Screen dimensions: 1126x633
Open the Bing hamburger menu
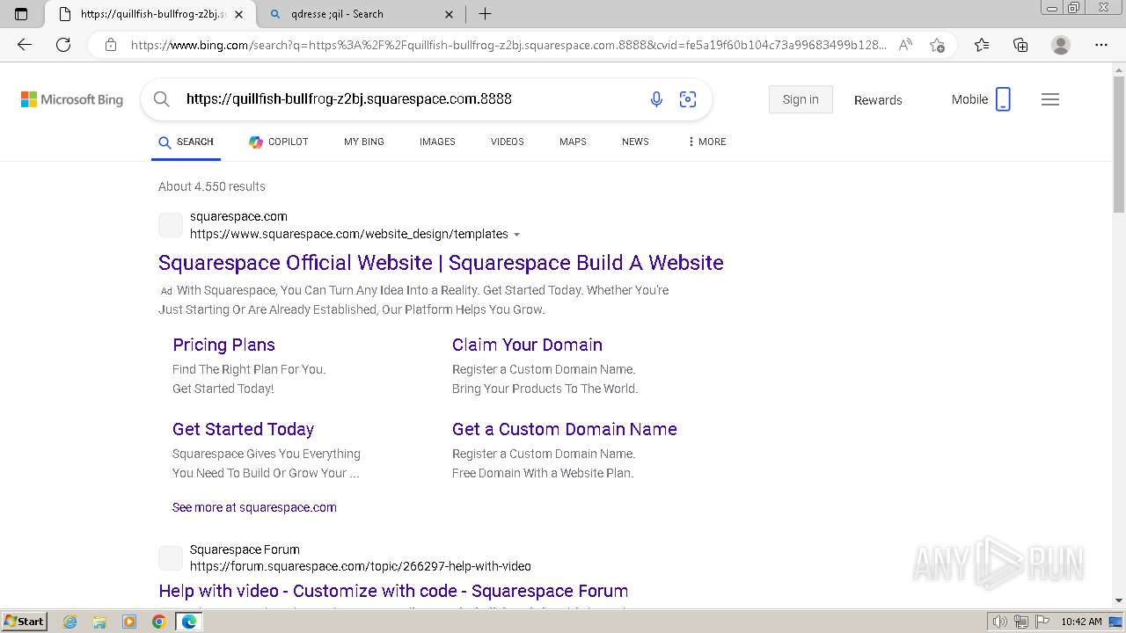pos(1050,99)
